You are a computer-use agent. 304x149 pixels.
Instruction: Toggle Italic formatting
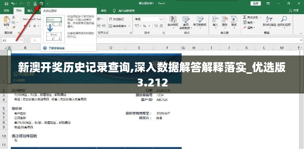[30, 26]
